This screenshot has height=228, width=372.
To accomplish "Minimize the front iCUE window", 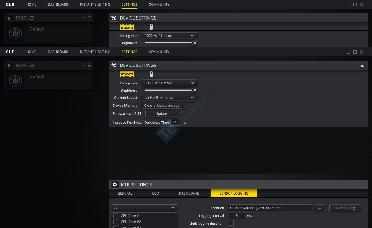I will (x=348, y=52).
